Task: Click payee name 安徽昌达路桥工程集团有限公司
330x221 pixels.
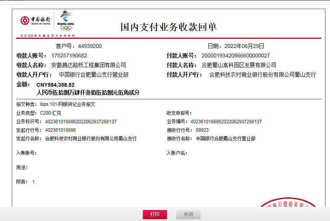Action: coord(89,65)
